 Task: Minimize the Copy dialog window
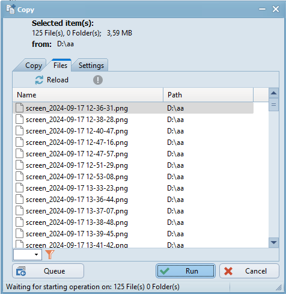pos(262,9)
